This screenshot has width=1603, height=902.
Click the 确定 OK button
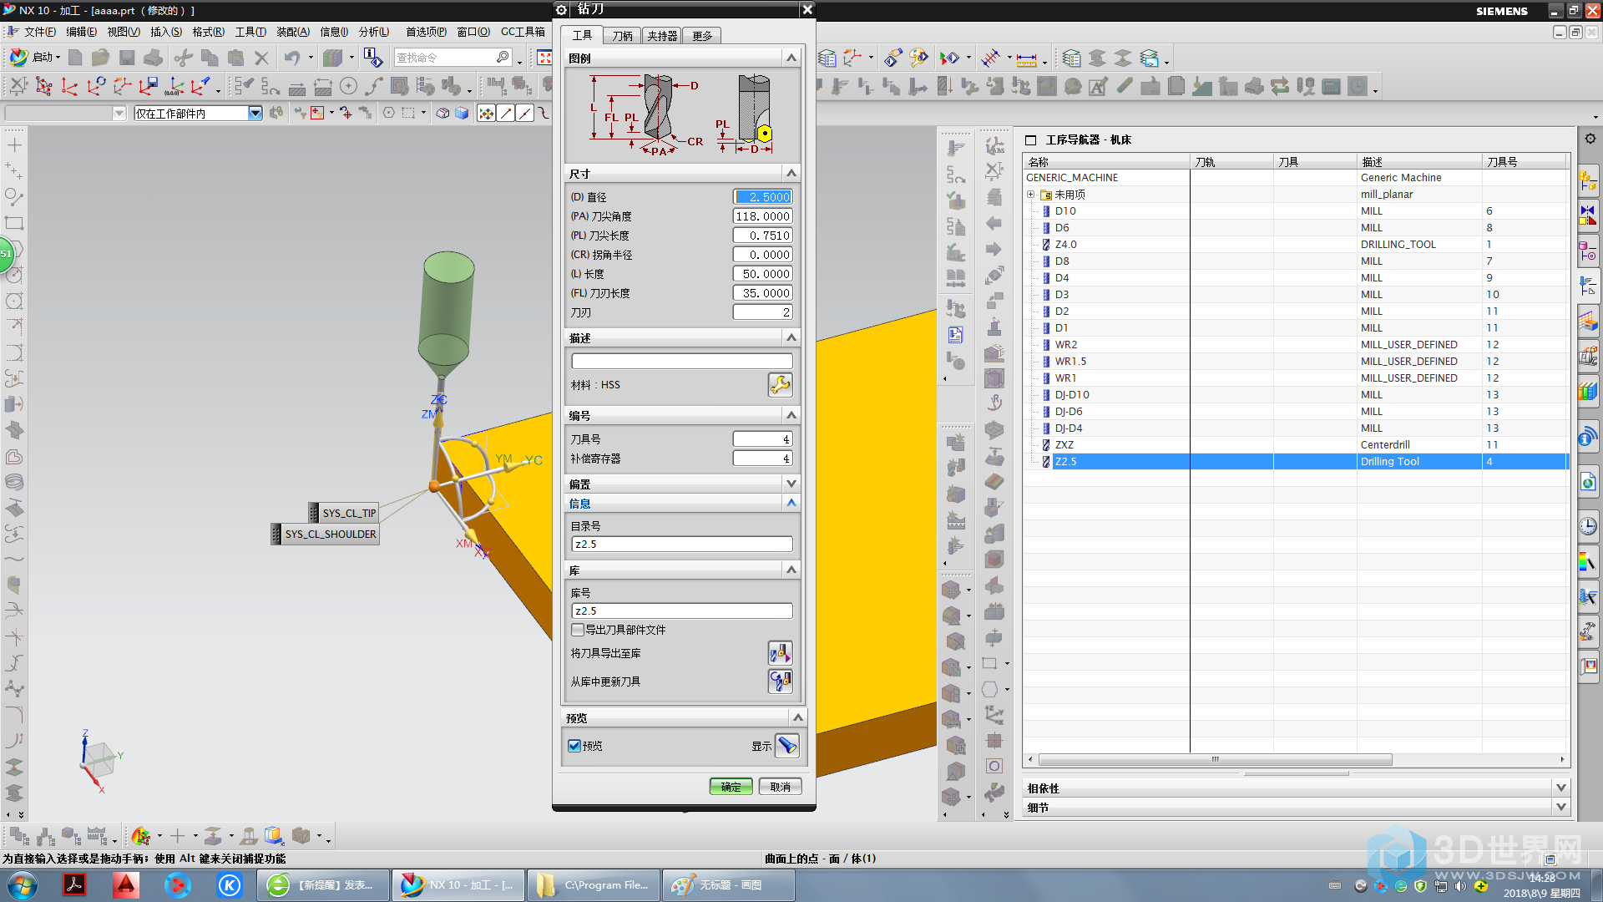click(x=731, y=787)
